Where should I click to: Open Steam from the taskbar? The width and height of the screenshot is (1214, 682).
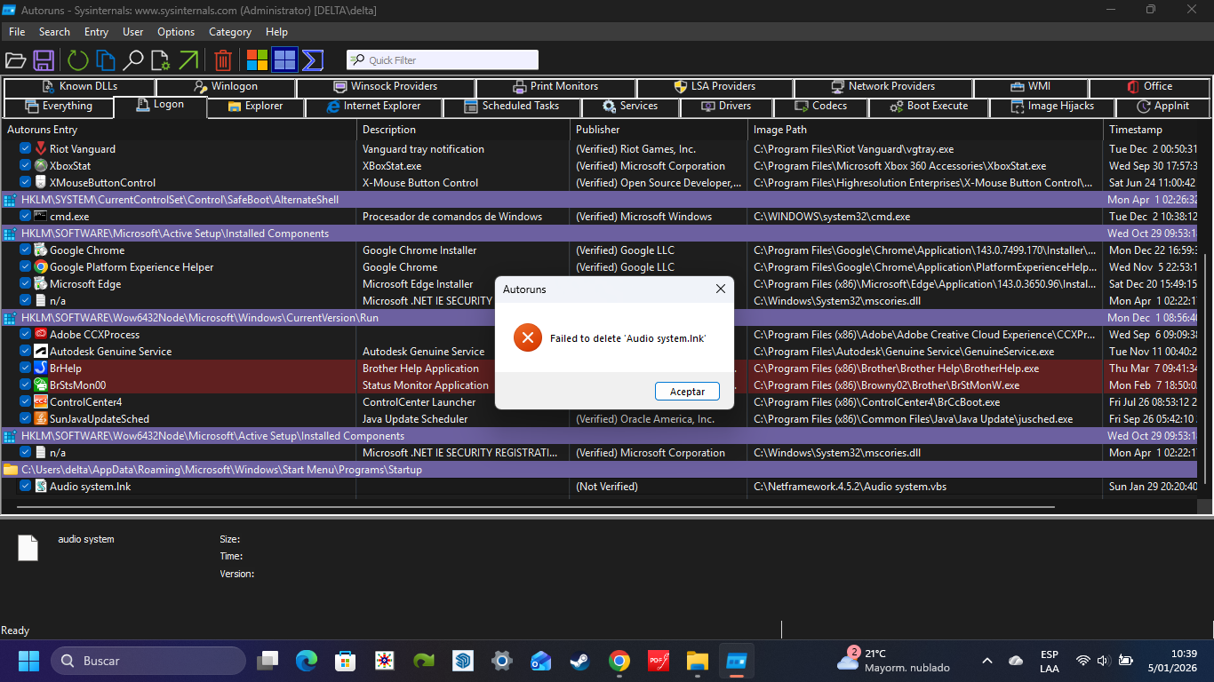(580, 661)
